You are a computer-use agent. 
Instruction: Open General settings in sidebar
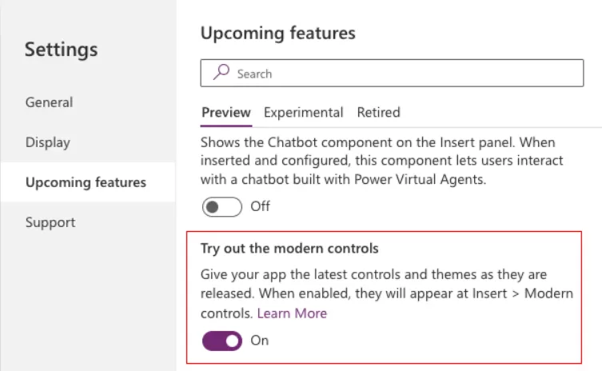pos(49,102)
